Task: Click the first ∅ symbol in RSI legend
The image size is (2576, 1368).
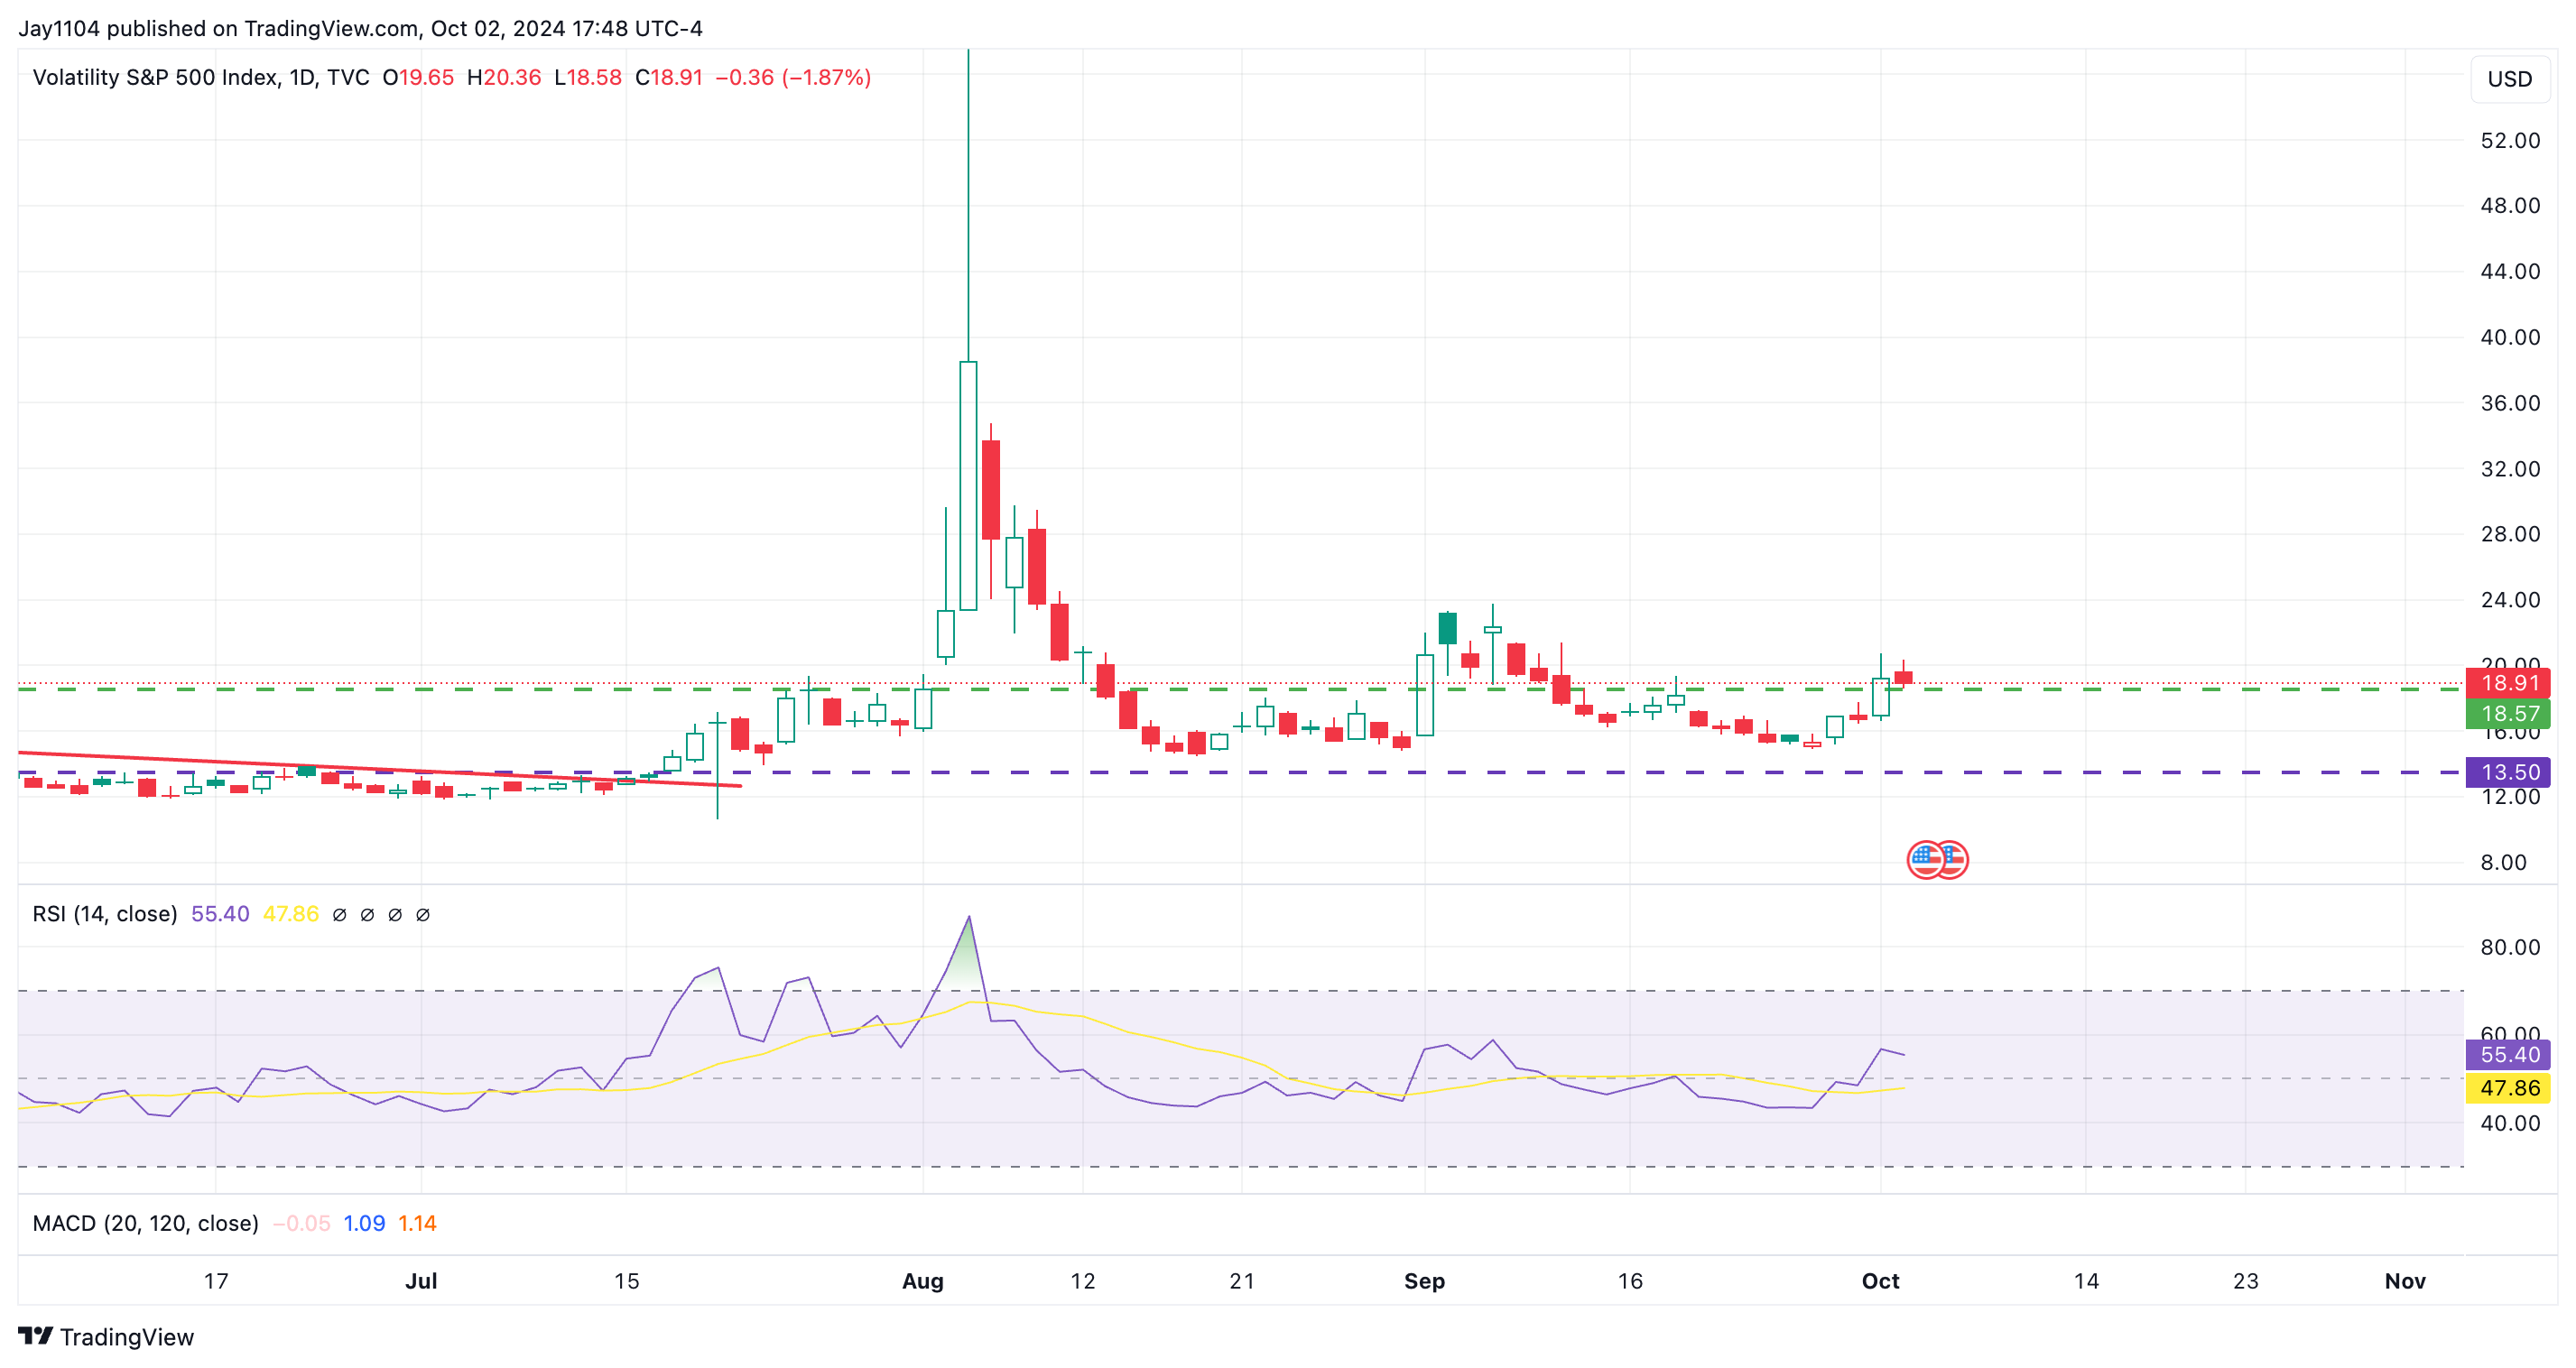Action: point(340,915)
